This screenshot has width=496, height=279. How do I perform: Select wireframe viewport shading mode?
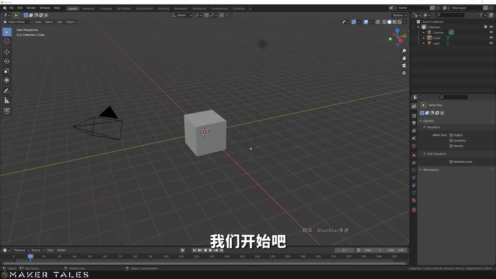pos(384,22)
